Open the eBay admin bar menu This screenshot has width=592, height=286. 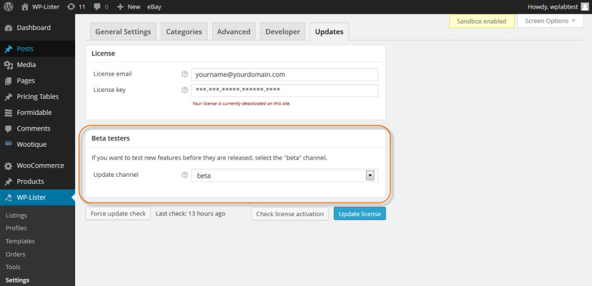(x=154, y=6)
